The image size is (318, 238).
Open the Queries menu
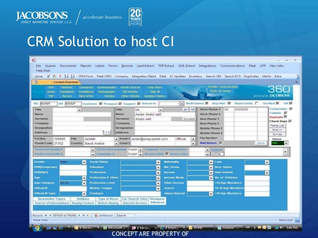(x=51, y=66)
